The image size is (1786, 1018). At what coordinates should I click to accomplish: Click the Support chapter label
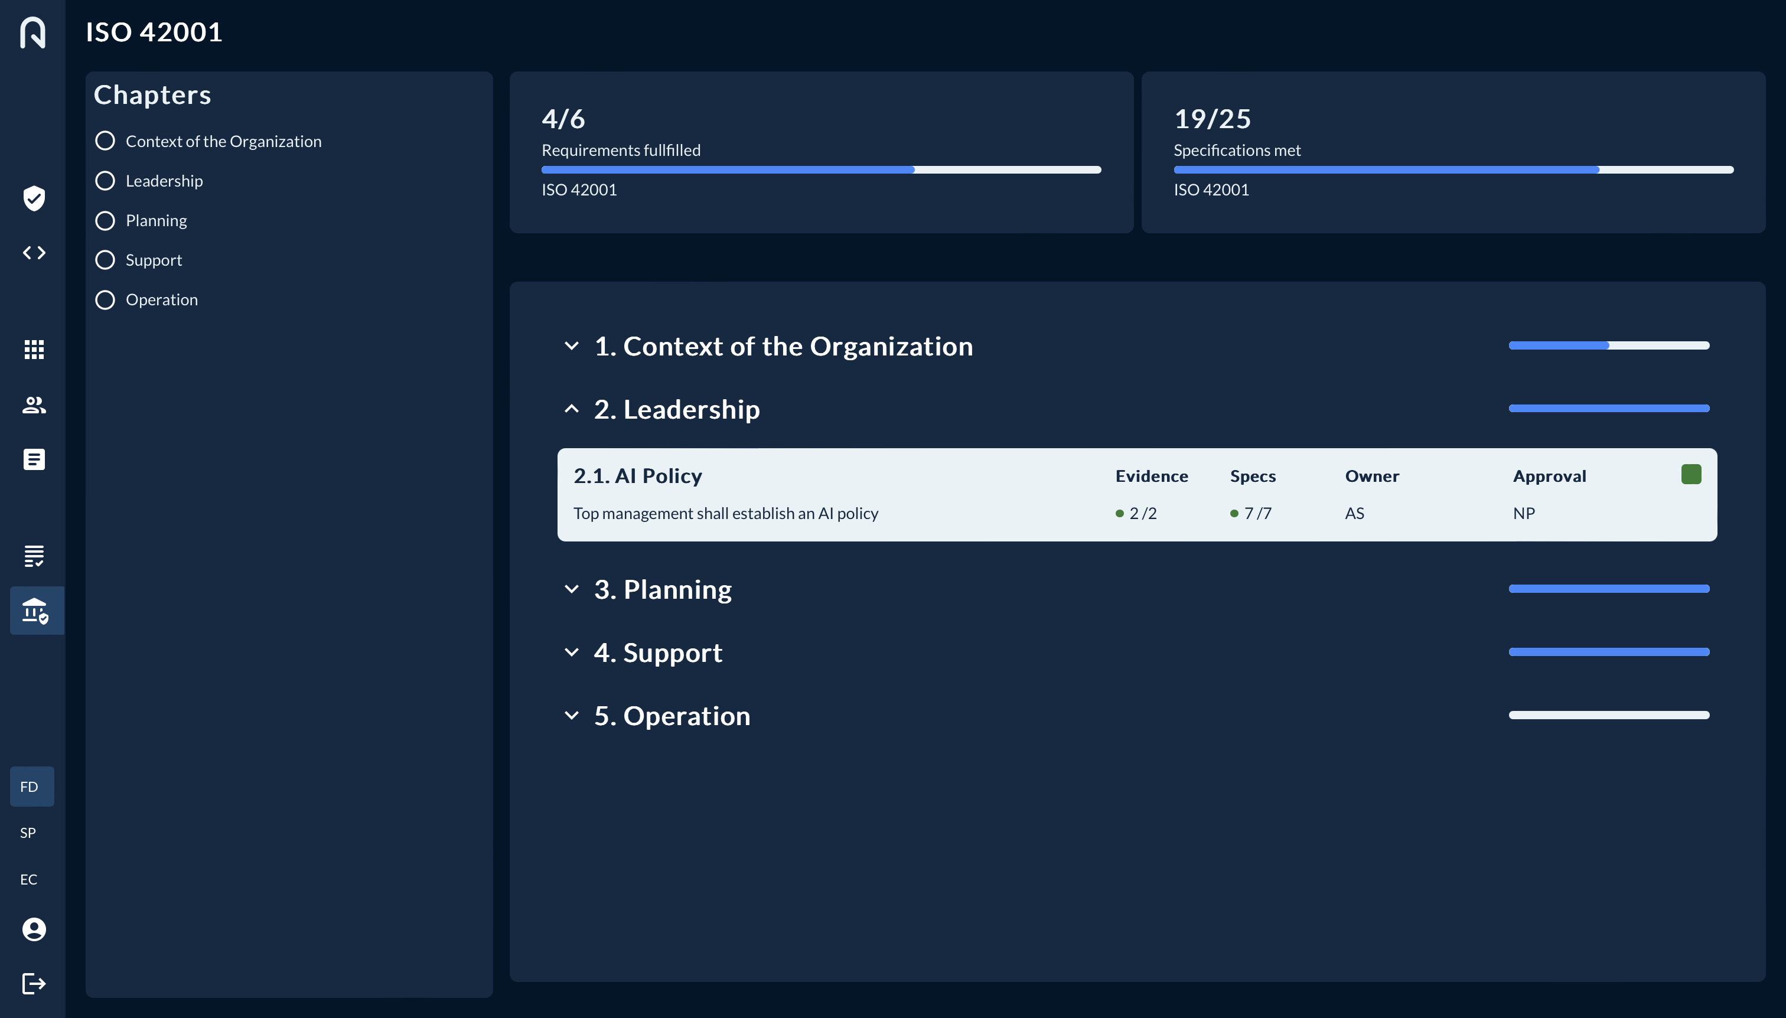(x=154, y=260)
